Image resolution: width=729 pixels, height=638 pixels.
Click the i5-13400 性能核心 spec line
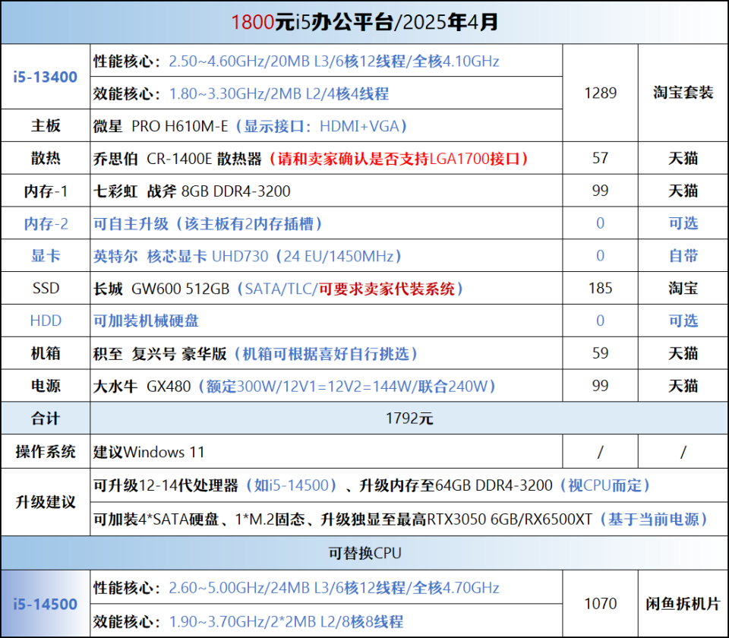pyautogui.click(x=296, y=61)
